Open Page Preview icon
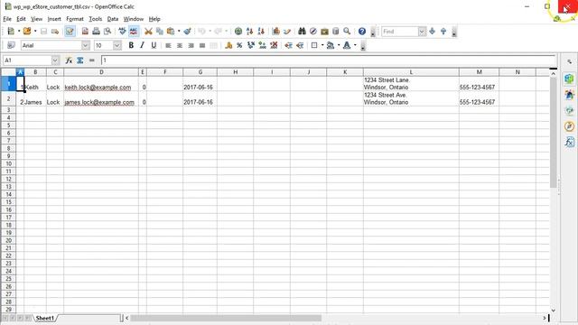This screenshot has height=325, width=578. coord(107,32)
